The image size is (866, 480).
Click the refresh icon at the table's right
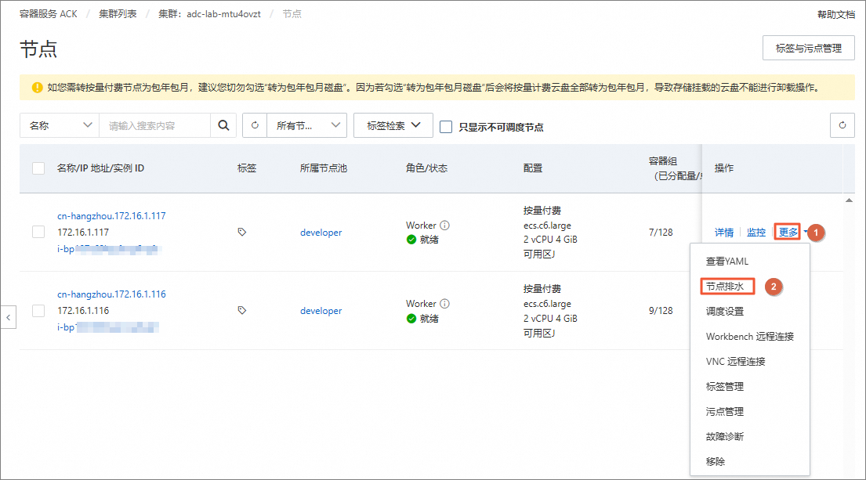click(842, 125)
